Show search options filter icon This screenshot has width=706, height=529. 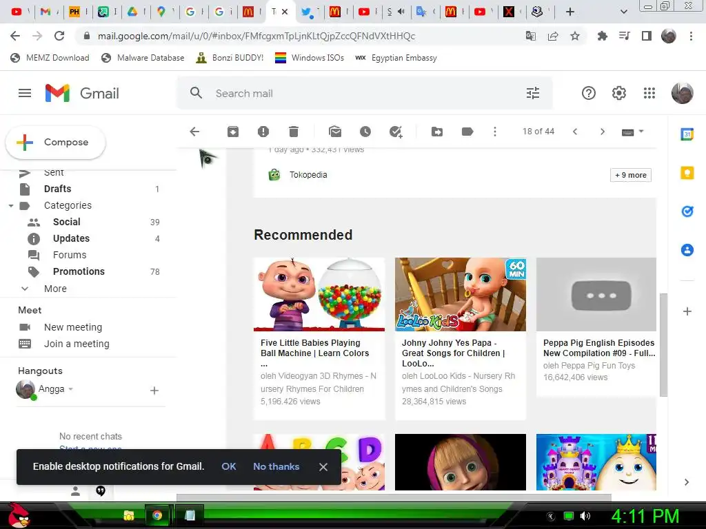pos(533,93)
